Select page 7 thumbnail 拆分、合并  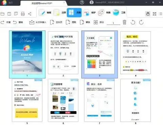pos(99,100)
